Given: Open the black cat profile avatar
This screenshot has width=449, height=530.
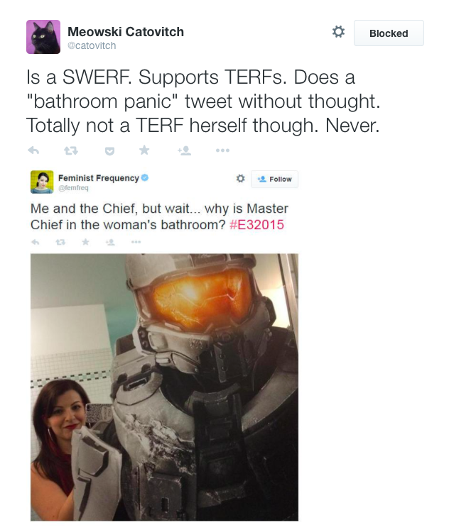Looking at the screenshot, I should click(43, 37).
